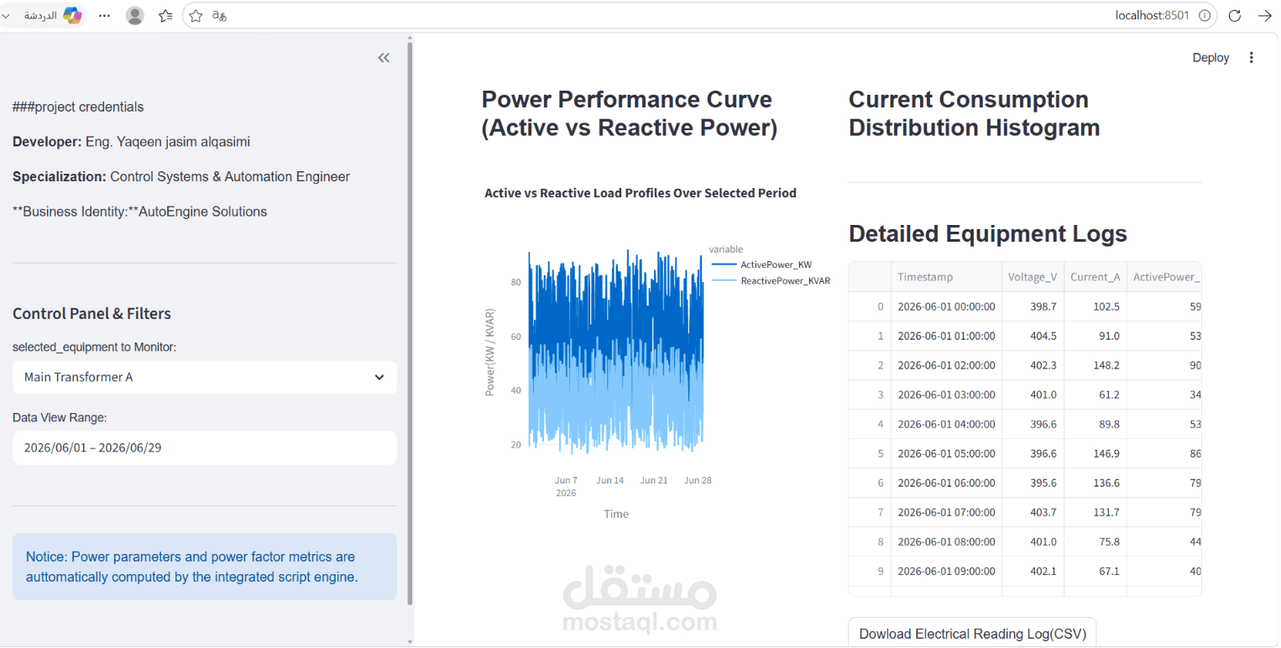Select current cell 136.6
1281x648 pixels.
1095,483
